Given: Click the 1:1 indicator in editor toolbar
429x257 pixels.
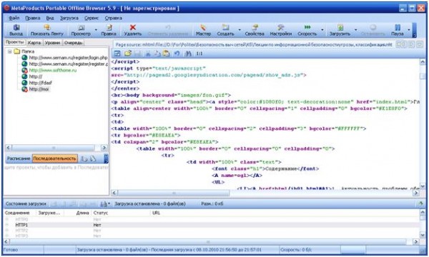Looking at the screenshot, I should point(199,54).
